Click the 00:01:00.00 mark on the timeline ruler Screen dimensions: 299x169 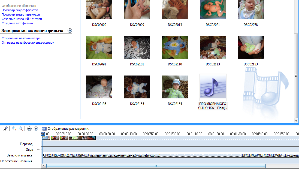click(x=172, y=134)
